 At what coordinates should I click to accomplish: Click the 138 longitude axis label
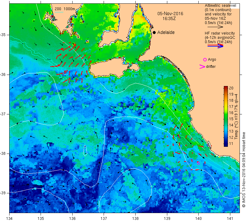pyautogui.click(x=135, y=218)
